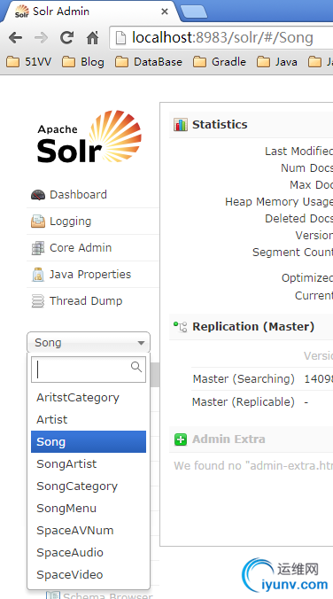Viewport: 333px width, 599px height.
Task: Choose SongArtist from the core list
Action: coord(89,464)
